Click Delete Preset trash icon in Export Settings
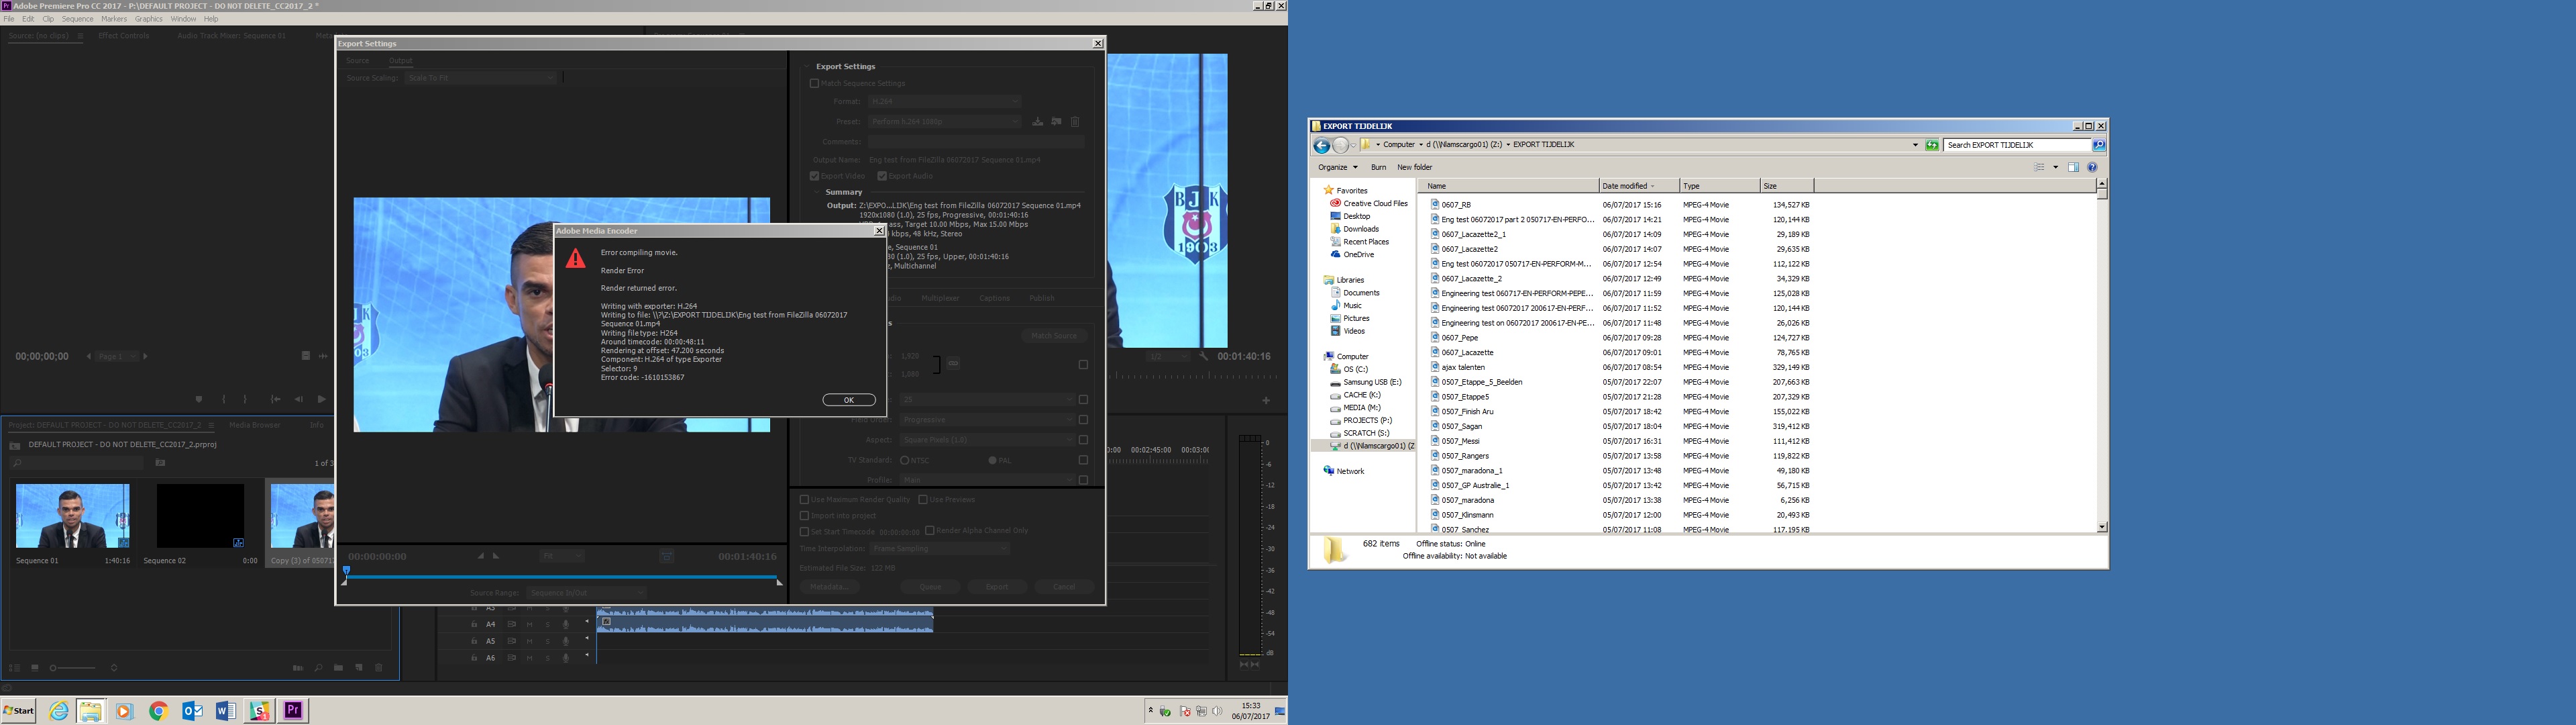This screenshot has height=725, width=2576. (x=1075, y=122)
